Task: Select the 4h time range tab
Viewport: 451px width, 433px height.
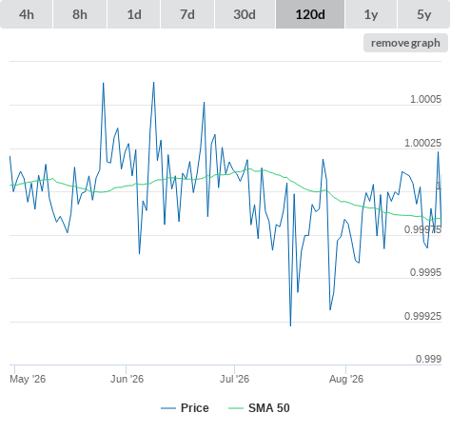Action: click(27, 14)
